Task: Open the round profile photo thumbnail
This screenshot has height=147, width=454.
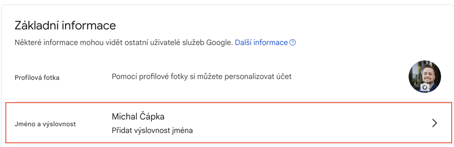Action: click(x=424, y=76)
